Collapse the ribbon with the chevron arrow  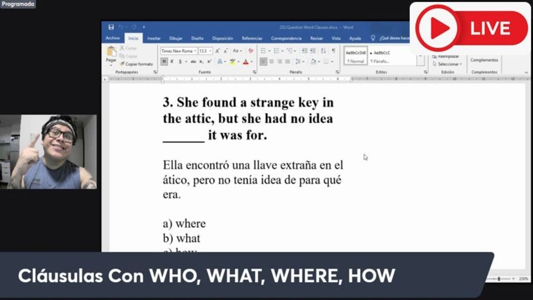click(x=526, y=72)
